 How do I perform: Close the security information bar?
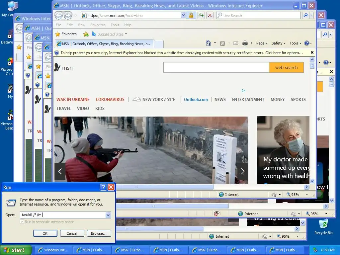click(x=312, y=52)
